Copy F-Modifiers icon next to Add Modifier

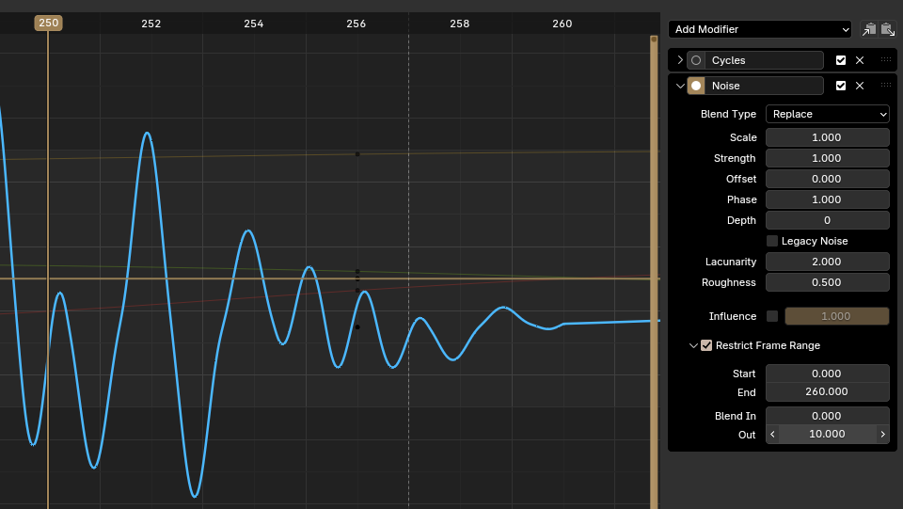(868, 29)
